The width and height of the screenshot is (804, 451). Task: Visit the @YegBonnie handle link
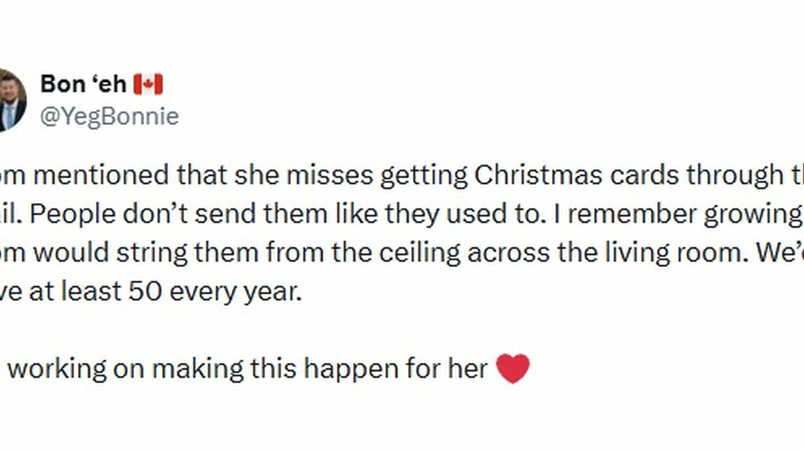point(109,116)
